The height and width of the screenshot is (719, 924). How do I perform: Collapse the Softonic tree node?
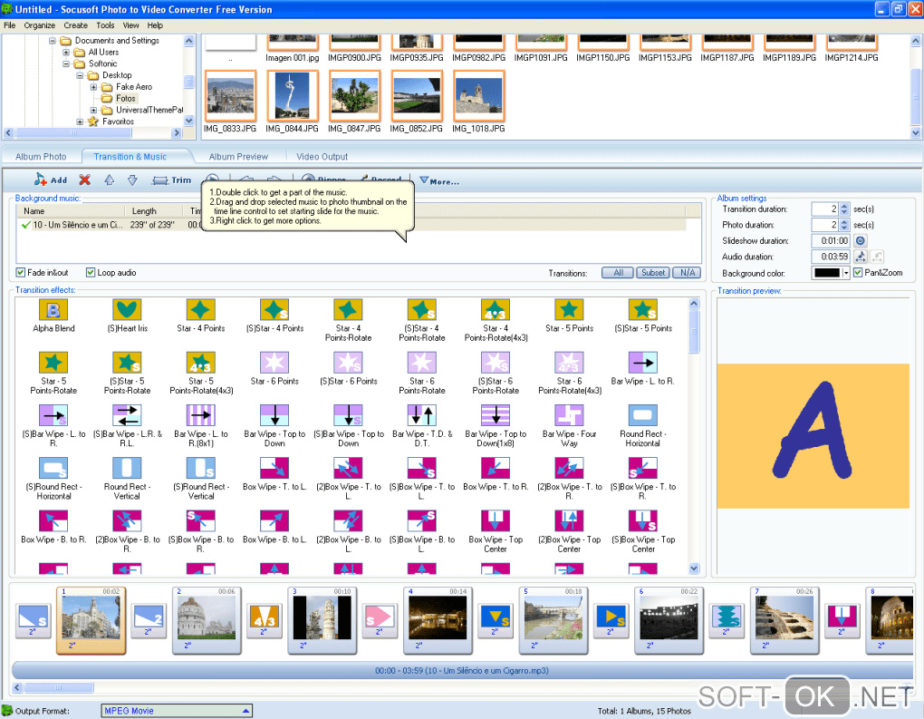click(x=66, y=63)
